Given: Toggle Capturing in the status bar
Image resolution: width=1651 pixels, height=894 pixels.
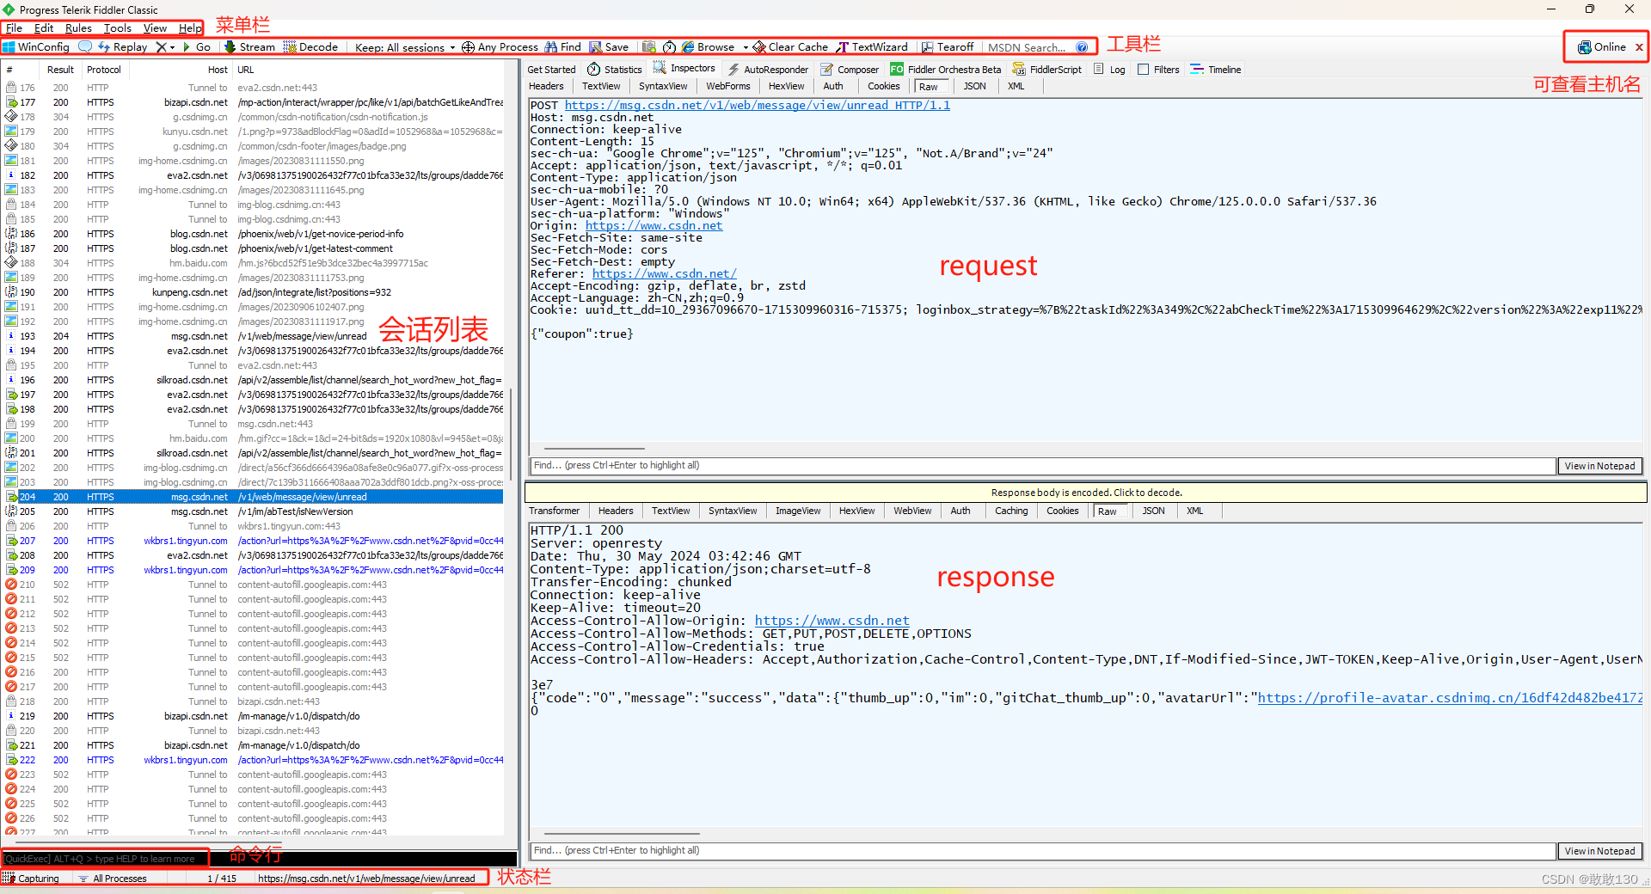Looking at the screenshot, I should coord(32,879).
